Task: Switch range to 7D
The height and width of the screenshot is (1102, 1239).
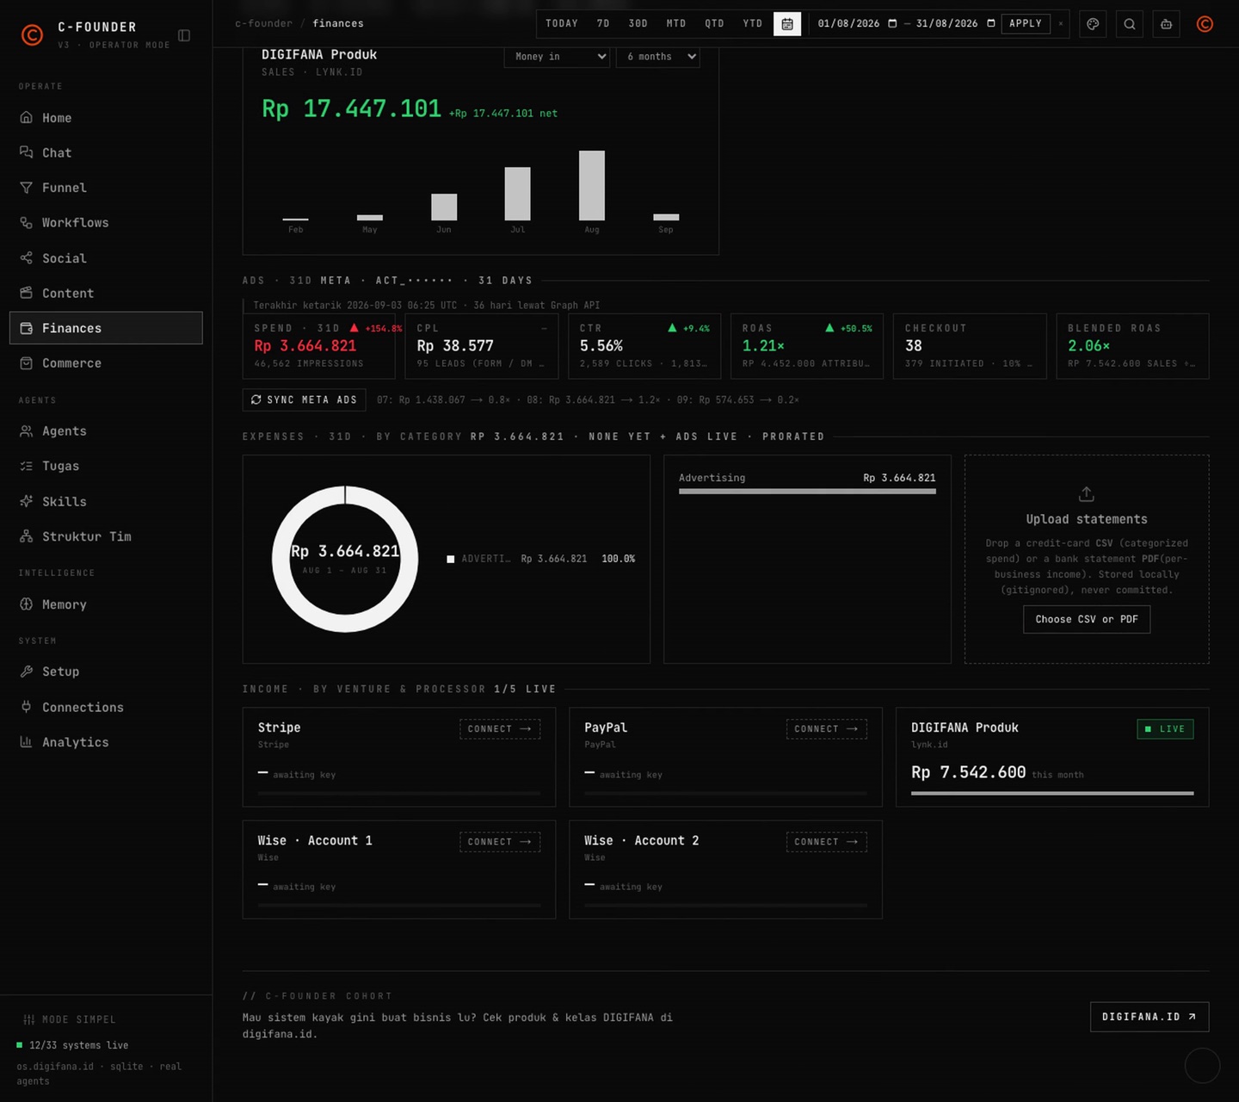Action: click(x=603, y=24)
